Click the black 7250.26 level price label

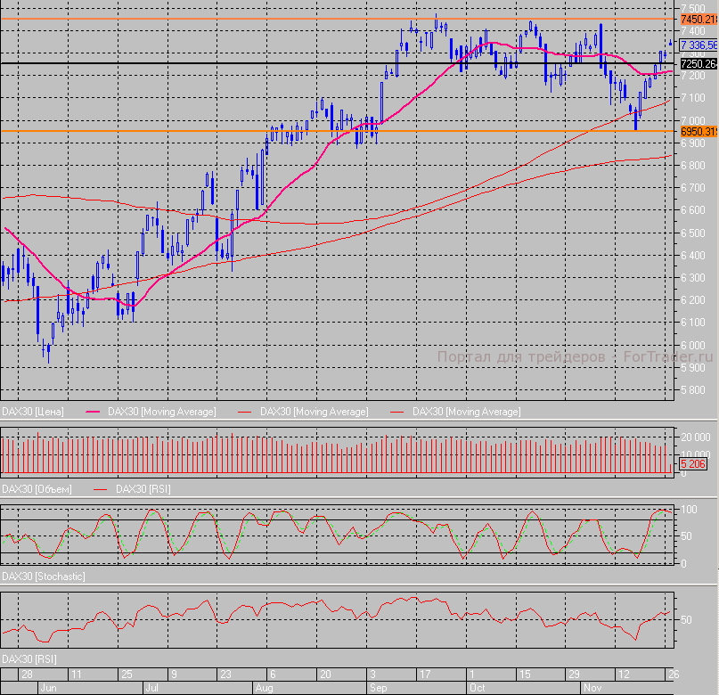pyautogui.click(x=698, y=64)
